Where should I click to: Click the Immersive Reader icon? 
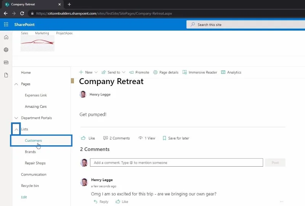pyautogui.click(x=185, y=72)
